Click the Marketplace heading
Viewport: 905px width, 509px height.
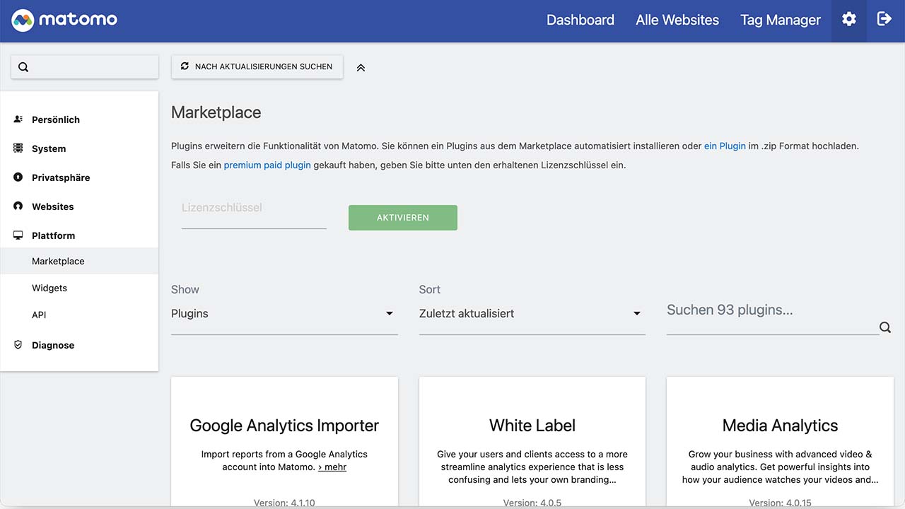[x=216, y=112]
